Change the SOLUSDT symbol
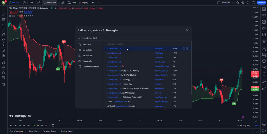Screen dimensions: 267x134 pos(15,3)
